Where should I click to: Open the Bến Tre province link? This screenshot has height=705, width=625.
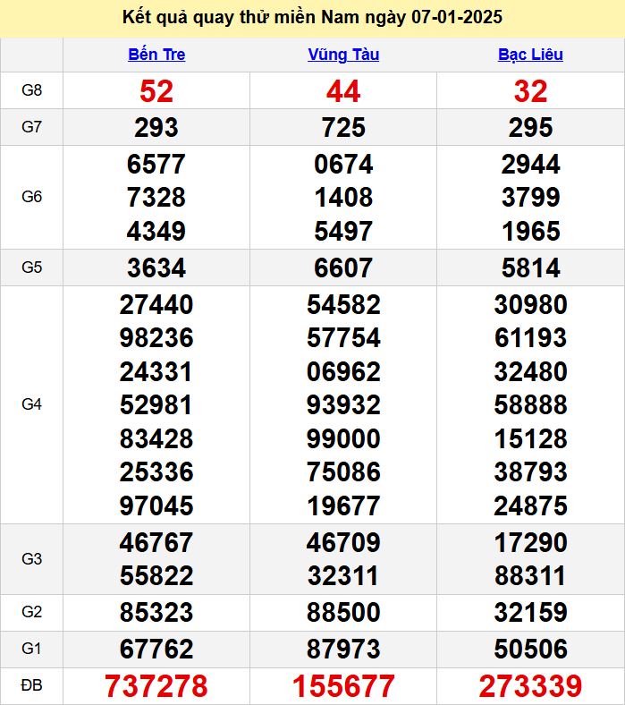[x=156, y=55]
